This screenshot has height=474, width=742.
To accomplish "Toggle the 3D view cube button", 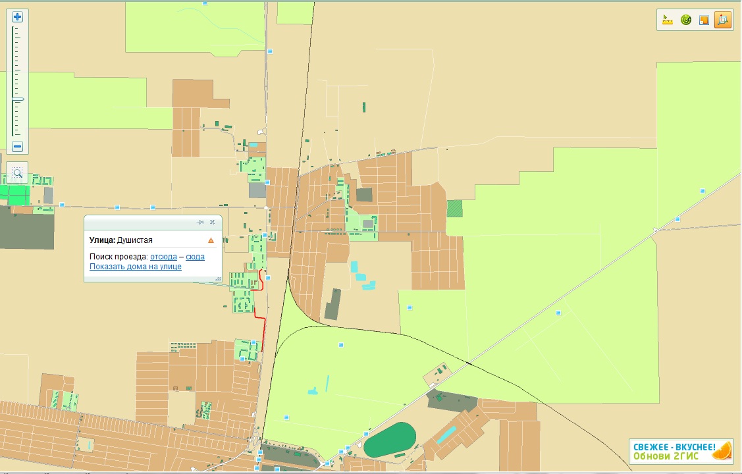I will pyautogui.click(x=722, y=20).
